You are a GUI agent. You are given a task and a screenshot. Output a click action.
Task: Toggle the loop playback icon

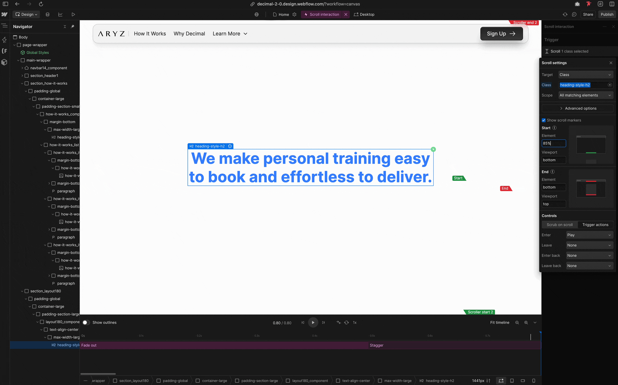pos(346,323)
